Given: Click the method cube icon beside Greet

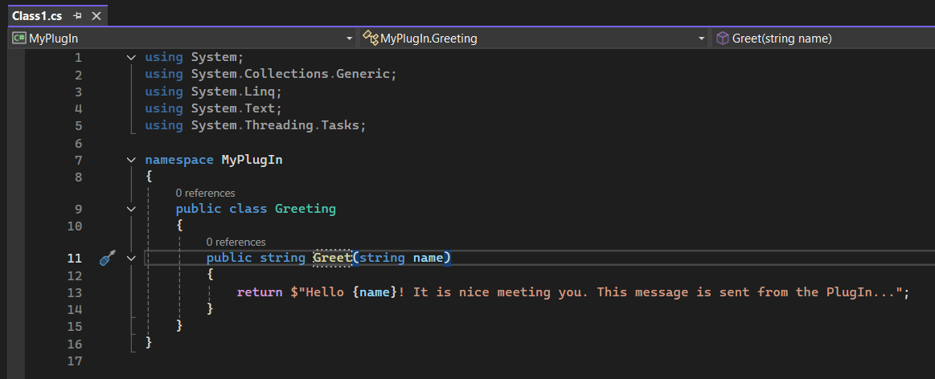Looking at the screenshot, I should pyautogui.click(x=723, y=38).
